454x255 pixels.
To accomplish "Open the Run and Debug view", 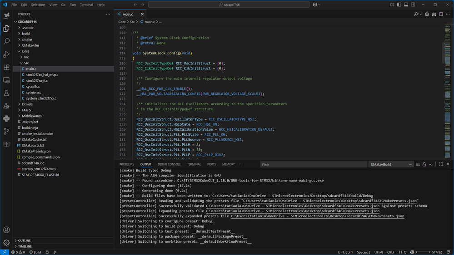I will 6,54.
